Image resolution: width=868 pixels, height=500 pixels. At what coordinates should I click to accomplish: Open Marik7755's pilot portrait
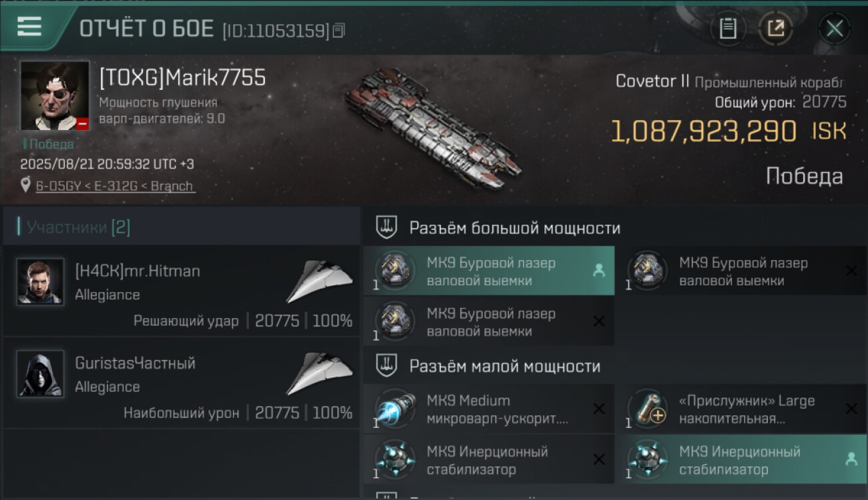tap(55, 95)
